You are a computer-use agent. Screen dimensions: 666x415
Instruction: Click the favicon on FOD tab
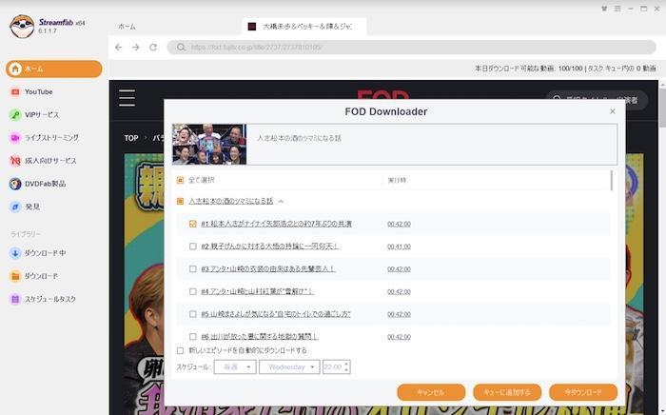click(x=252, y=27)
